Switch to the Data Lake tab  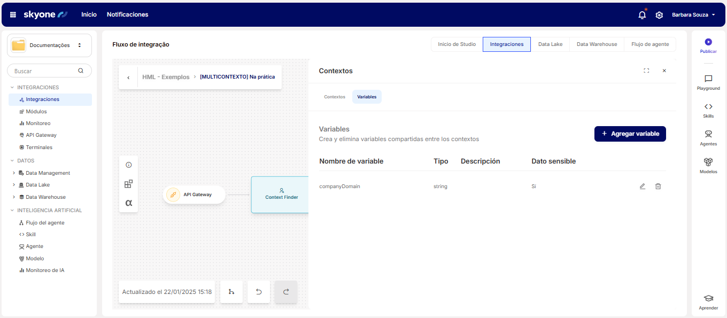click(x=550, y=44)
